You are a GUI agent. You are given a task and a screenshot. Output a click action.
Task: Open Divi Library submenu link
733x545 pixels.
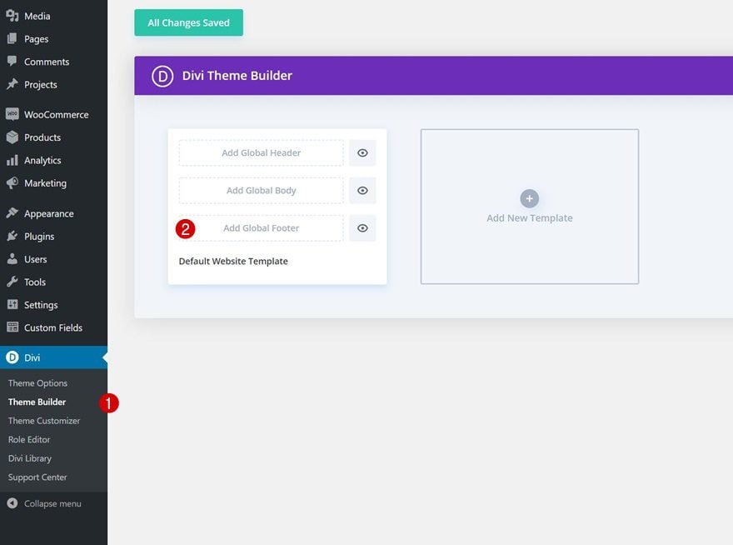pyautogui.click(x=30, y=458)
